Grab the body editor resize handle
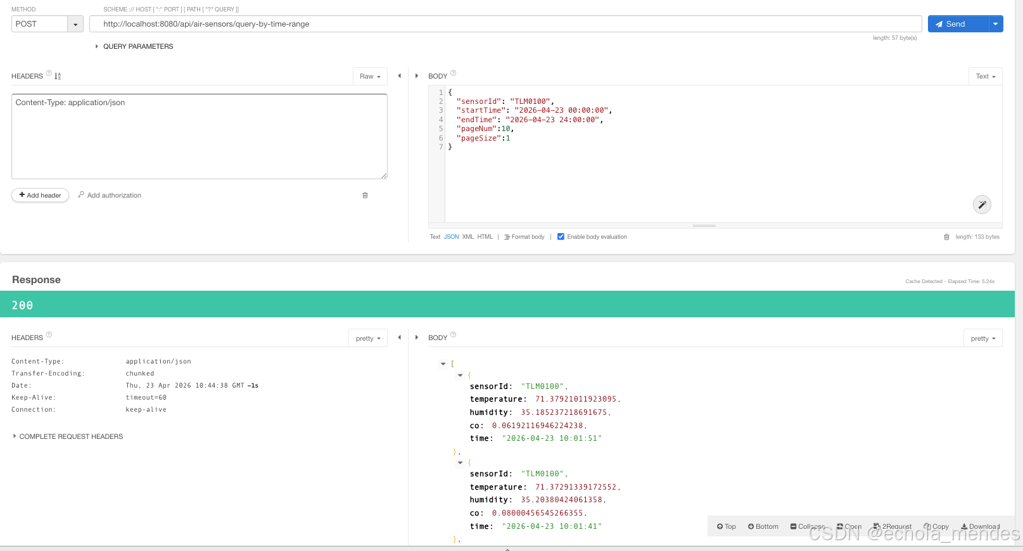This screenshot has height=551, width=1023. 704,225
